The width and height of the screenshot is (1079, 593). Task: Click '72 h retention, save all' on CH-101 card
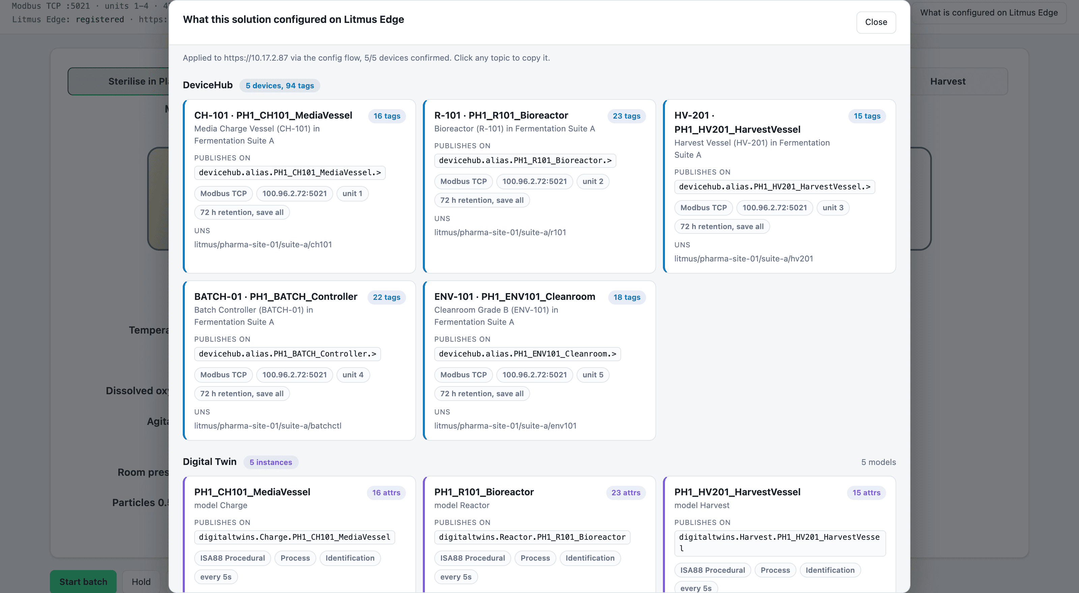point(242,212)
